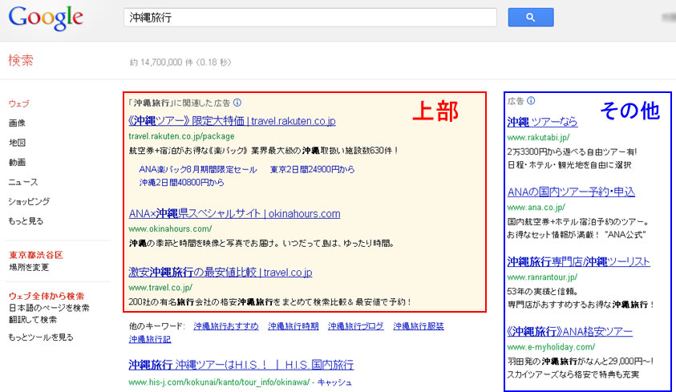
Task: Select the 画像 search category
Action: pyautogui.click(x=18, y=123)
